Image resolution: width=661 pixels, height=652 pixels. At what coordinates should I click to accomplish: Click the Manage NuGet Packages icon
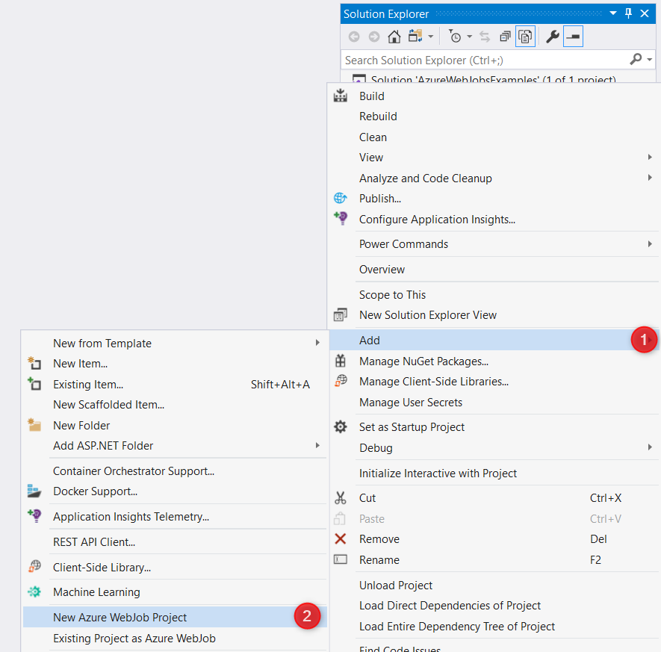(x=340, y=361)
